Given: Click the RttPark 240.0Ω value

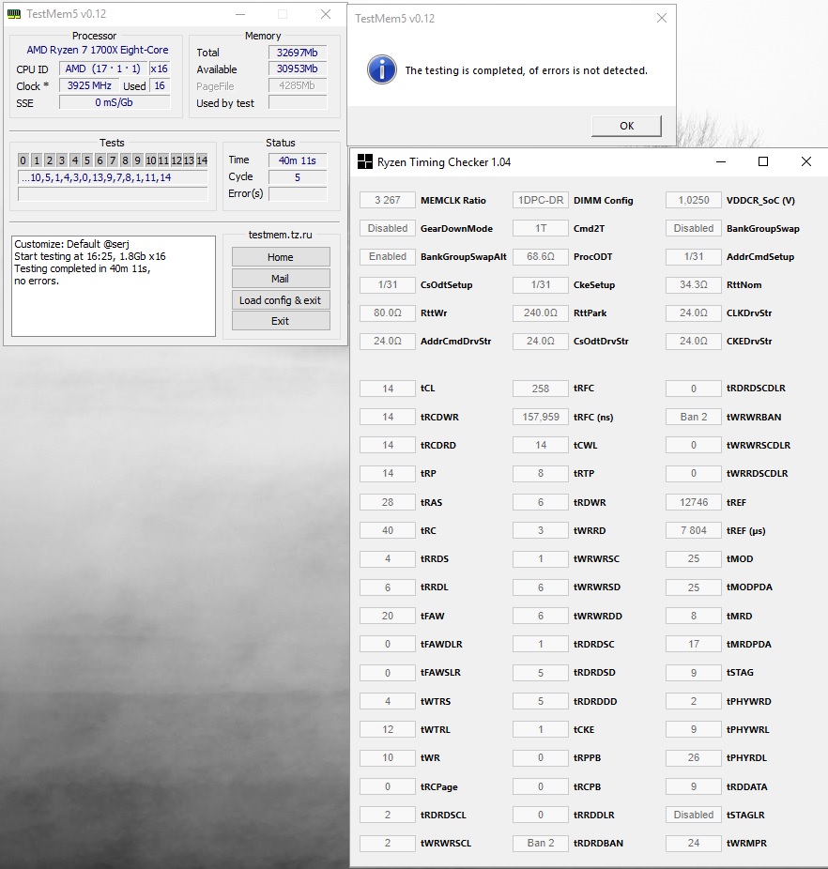Looking at the screenshot, I should [540, 313].
